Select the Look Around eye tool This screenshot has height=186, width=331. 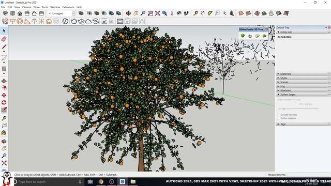tap(179, 13)
